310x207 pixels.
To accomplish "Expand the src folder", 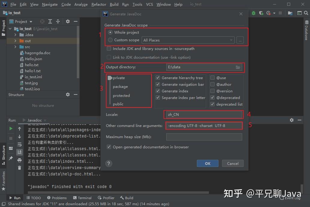I will (x=15, y=47).
